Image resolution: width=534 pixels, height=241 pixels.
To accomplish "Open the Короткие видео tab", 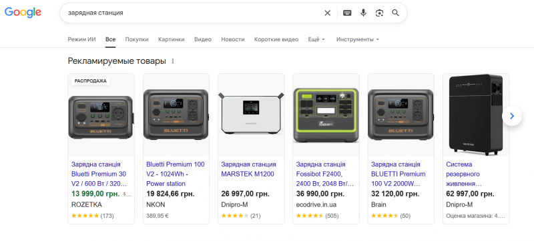I will click(276, 39).
